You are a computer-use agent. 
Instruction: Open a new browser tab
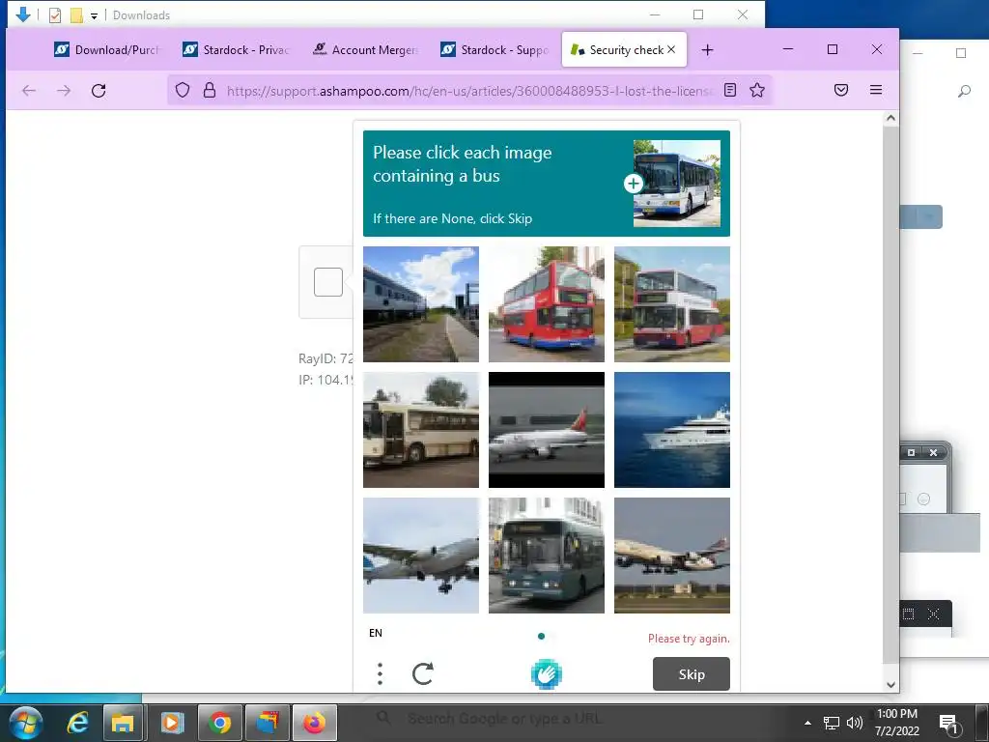(708, 50)
